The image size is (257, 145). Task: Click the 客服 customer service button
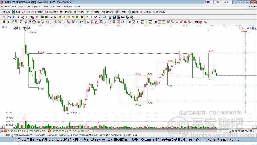point(208,2)
